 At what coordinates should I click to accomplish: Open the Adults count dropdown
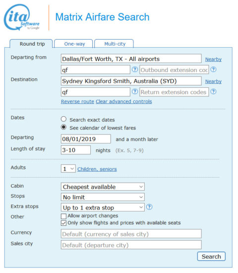pos(68,169)
